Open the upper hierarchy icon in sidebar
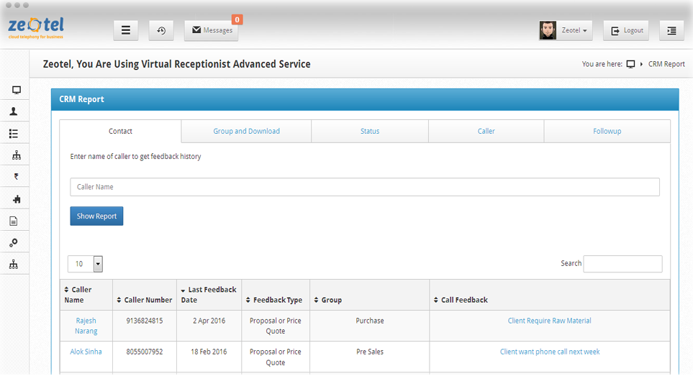693x376 pixels. [17, 155]
